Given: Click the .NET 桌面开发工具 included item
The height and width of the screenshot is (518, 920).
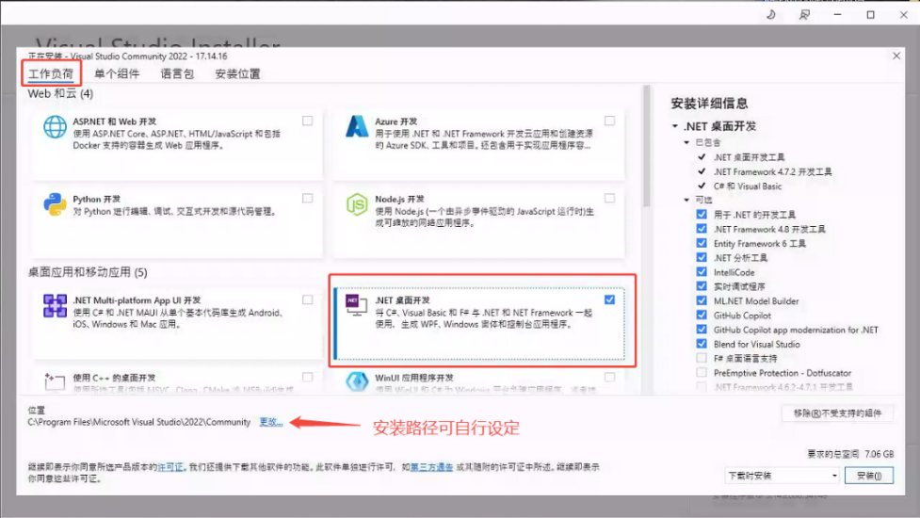Looking at the screenshot, I should click(749, 157).
